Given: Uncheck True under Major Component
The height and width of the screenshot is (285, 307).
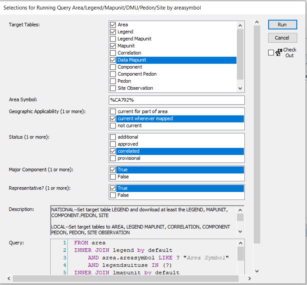Looking at the screenshot, I should point(113,170).
